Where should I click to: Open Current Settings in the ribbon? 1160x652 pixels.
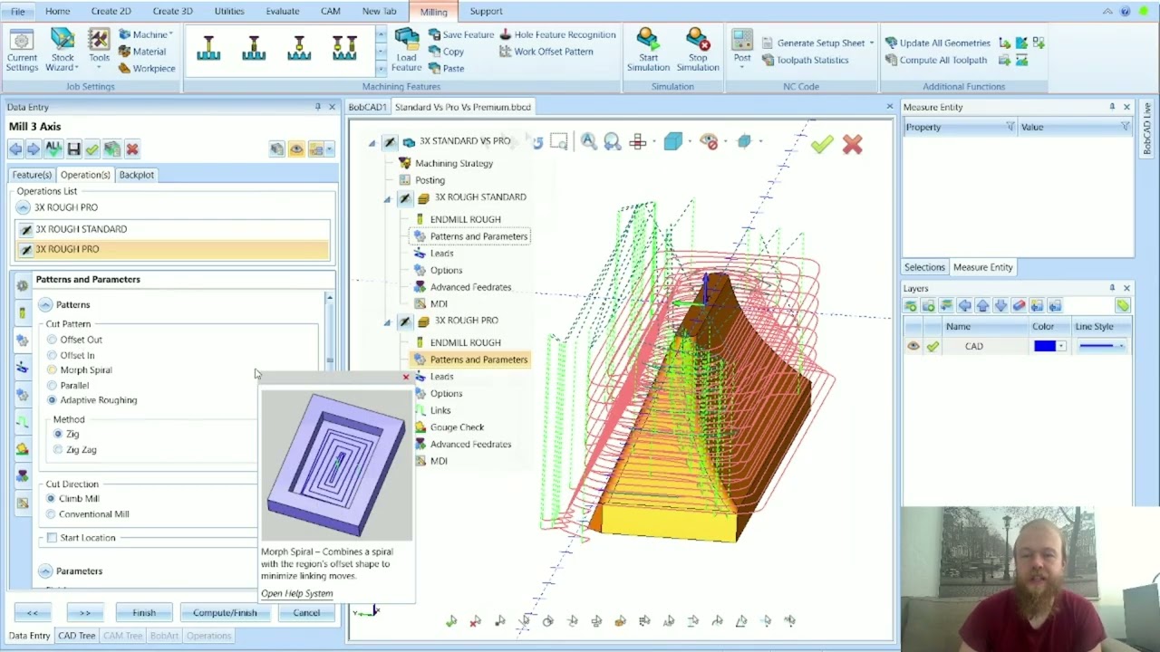(x=22, y=51)
